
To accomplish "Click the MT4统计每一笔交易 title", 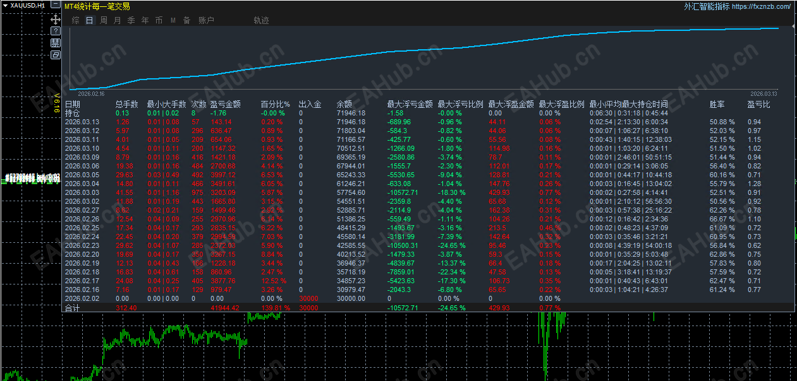I will pyautogui.click(x=97, y=6).
